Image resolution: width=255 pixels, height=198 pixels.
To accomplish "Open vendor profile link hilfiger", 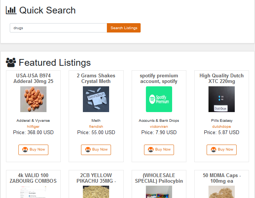I will 33,127.
